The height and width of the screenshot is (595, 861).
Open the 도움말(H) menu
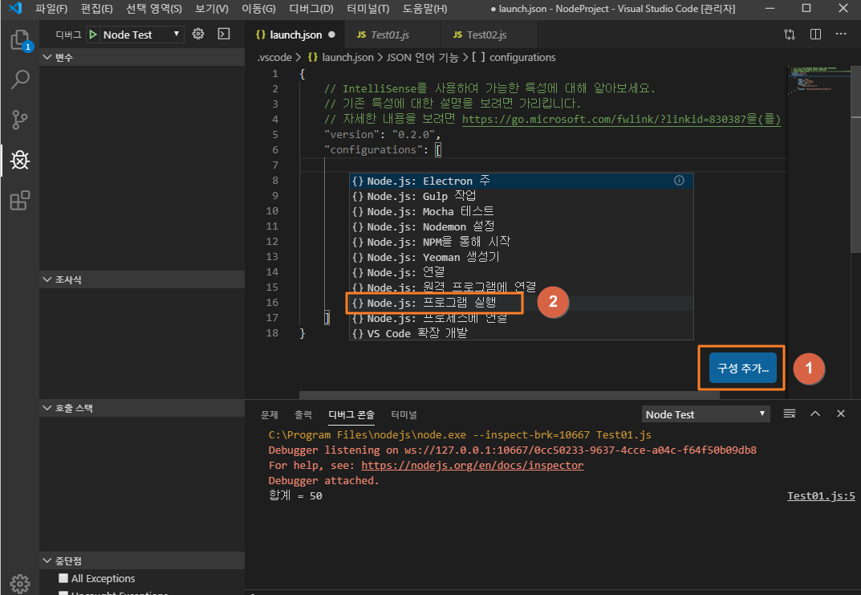424,9
